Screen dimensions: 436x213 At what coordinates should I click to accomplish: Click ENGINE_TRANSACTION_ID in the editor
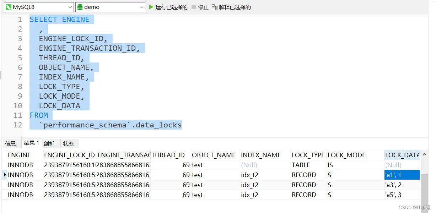point(90,48)
